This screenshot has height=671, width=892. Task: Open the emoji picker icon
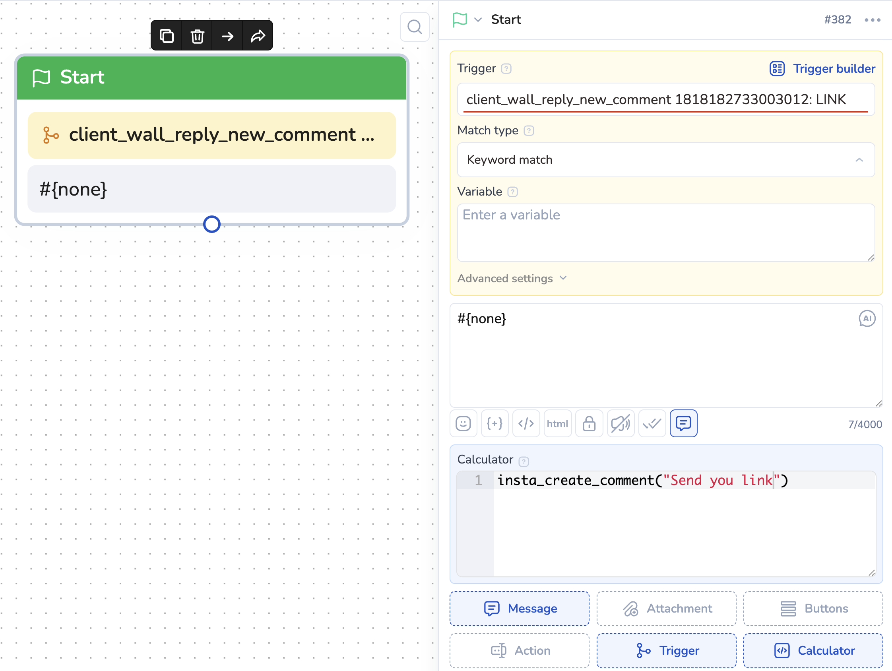pyautogui.click(x=463, y=423)
